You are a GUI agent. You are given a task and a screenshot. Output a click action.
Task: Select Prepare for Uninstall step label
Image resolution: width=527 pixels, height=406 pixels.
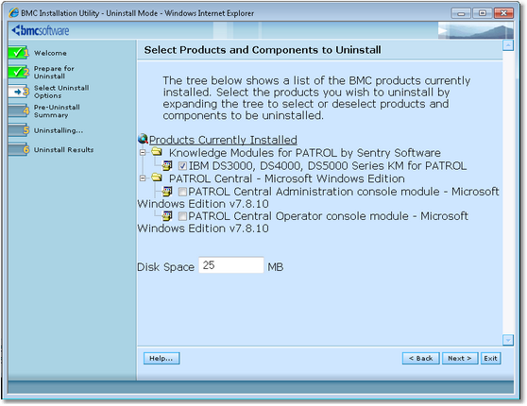tap(54, 73)
